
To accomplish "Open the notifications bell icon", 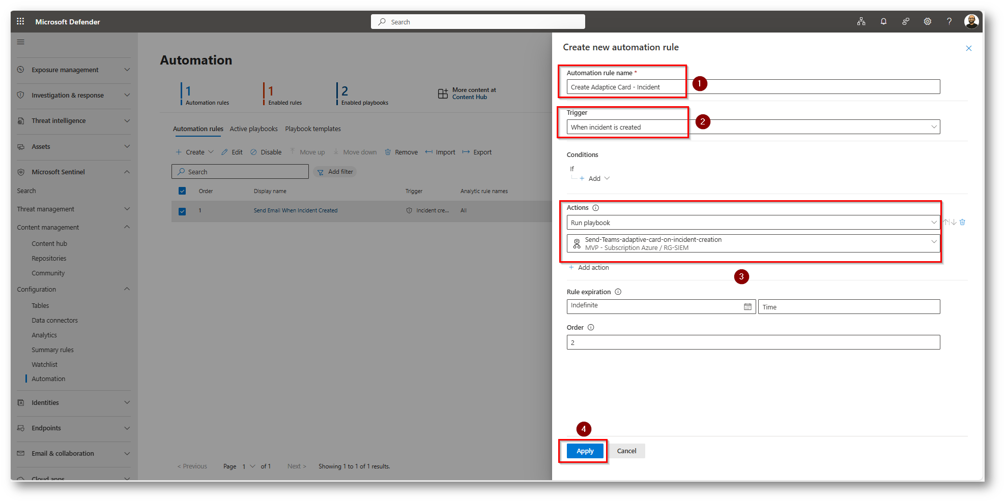I will pyautogui.click(x=883, y=21).
